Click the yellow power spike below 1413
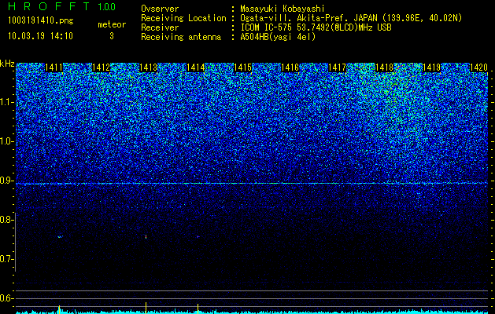The height and width of the screenshot is (314, 495). (x=146, y=308)
